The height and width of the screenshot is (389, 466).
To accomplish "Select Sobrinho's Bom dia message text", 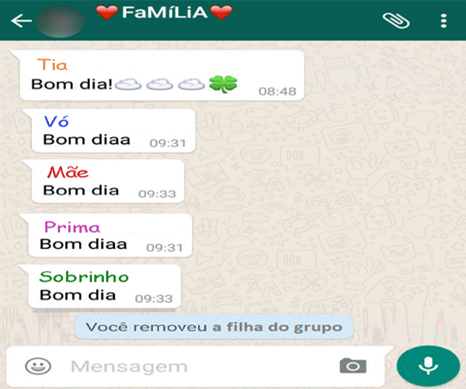I will click(78, 295).
